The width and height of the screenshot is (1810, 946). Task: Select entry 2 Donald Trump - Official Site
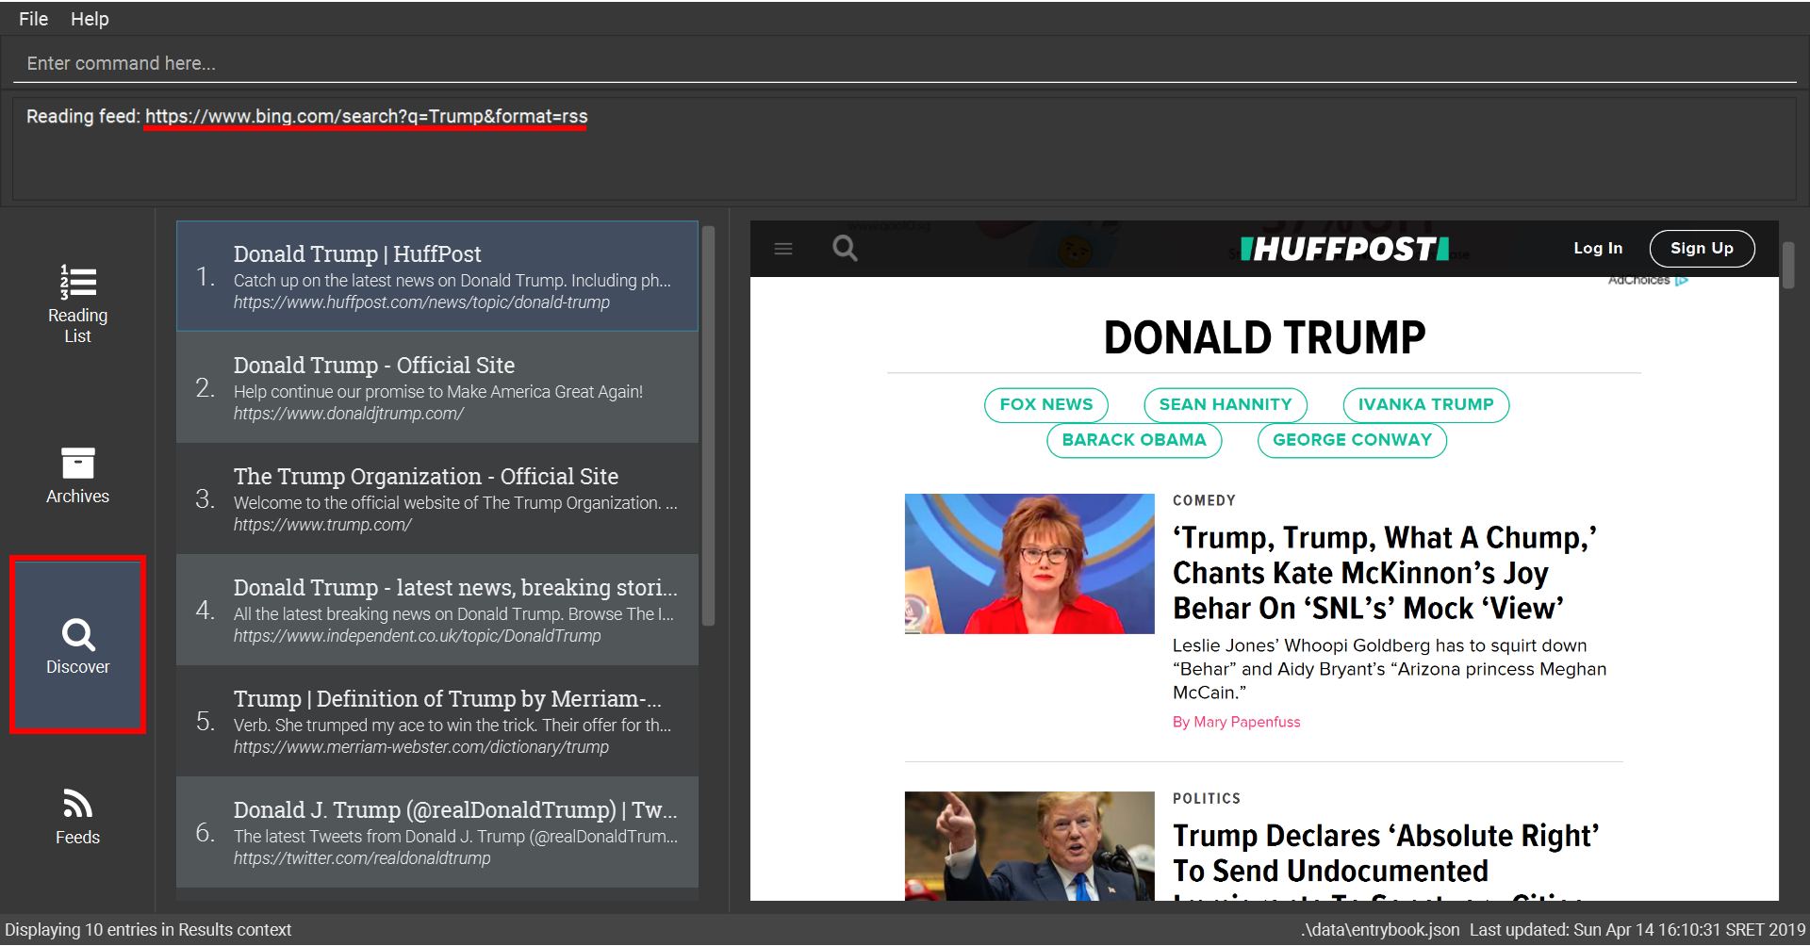[437, 387]
